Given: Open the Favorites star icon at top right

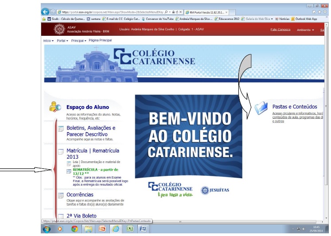Looking at the screenshot, I should click(x=319, y=12).
